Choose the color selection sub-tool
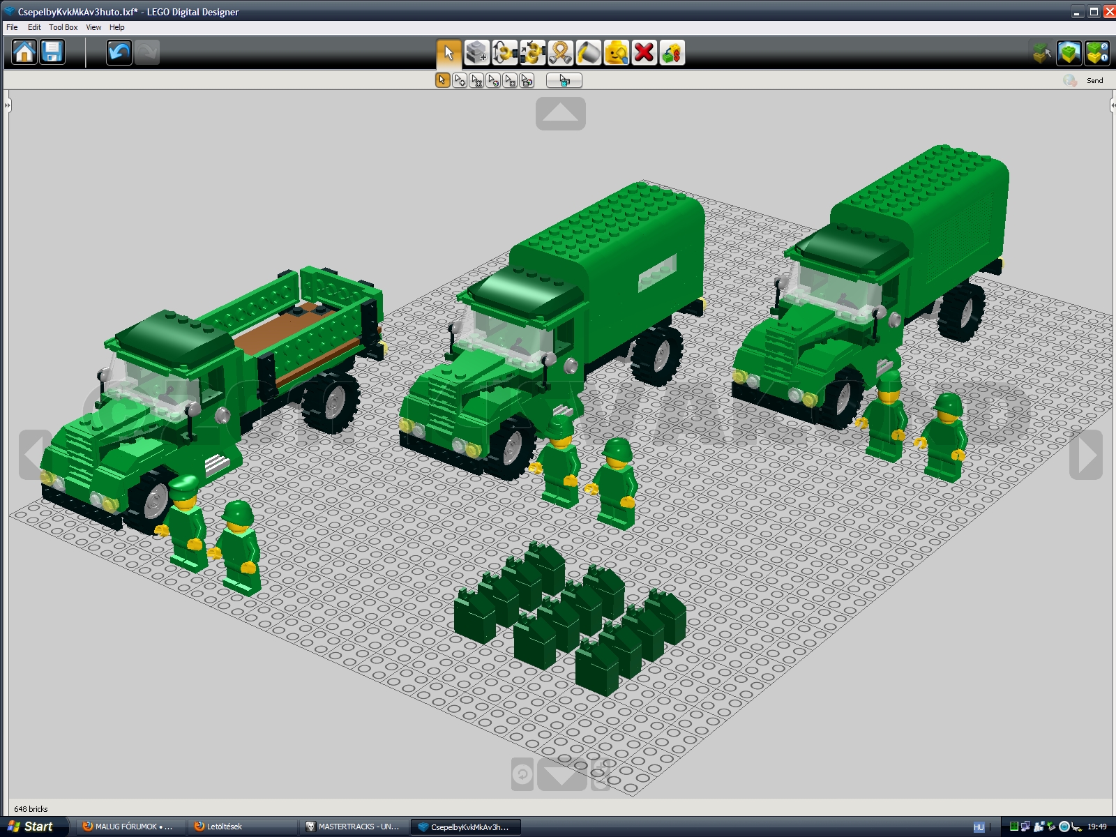 coord(493,80)
